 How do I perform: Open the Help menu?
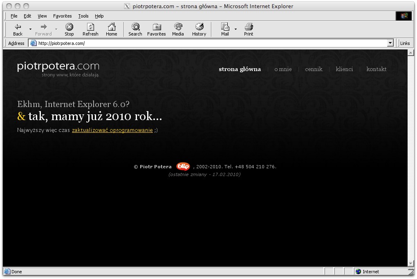[x=99, y=16]
